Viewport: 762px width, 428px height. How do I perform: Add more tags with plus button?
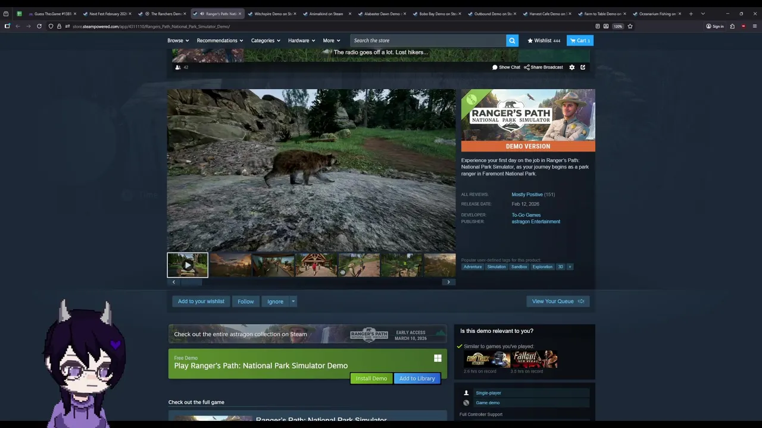570,267
